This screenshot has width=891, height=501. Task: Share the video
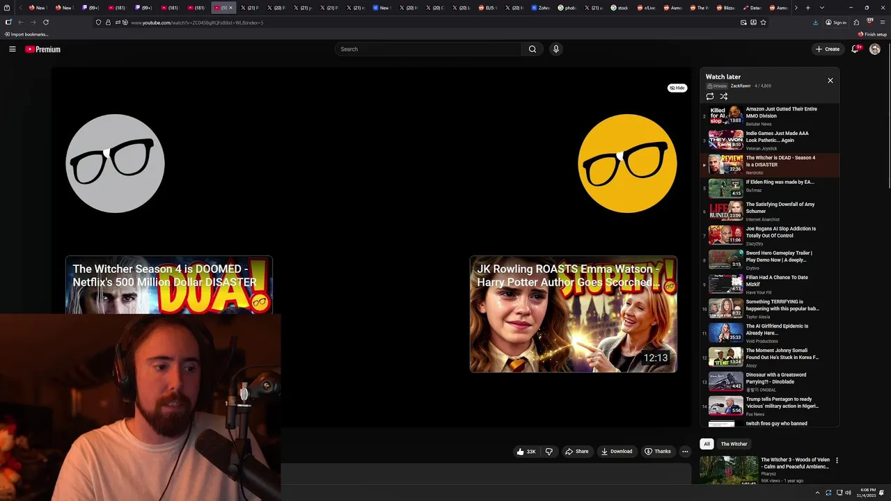tap(576, 452)
